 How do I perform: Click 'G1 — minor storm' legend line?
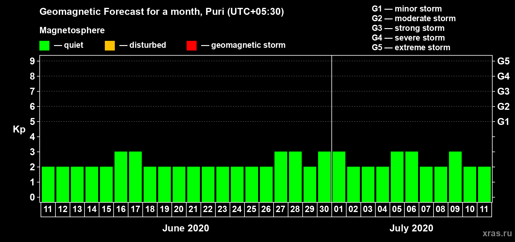407,9
